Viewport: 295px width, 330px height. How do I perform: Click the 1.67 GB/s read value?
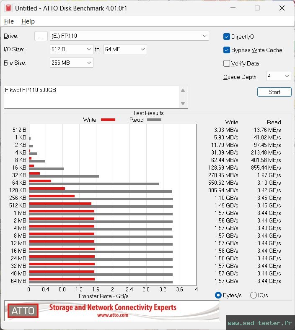(269, 175)
